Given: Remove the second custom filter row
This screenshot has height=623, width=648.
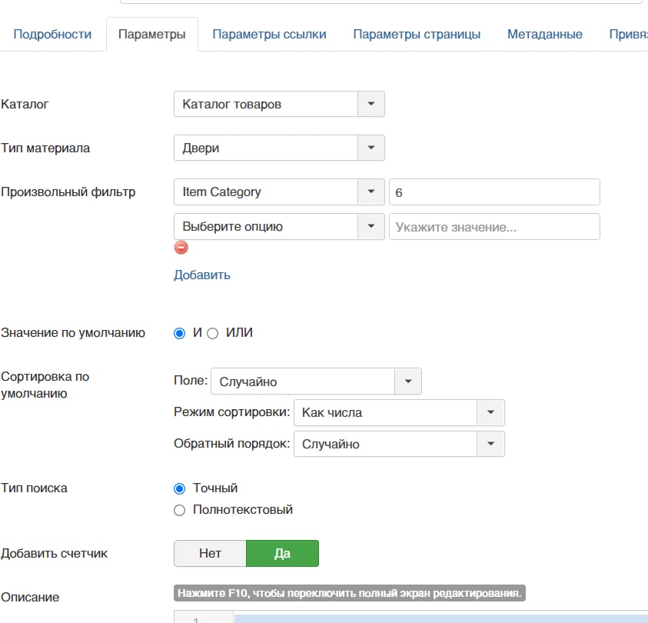Looking at the screenshot, I should [181, 248].
